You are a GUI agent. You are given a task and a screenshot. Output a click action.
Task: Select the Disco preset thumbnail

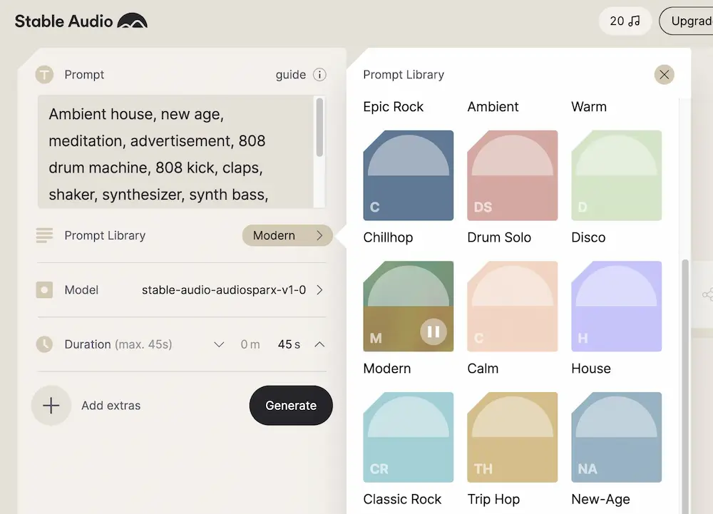tap(617, 175)
